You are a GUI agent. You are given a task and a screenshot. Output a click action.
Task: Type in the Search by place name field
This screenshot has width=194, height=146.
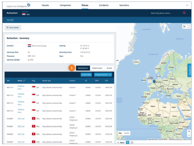pos(165,13)
